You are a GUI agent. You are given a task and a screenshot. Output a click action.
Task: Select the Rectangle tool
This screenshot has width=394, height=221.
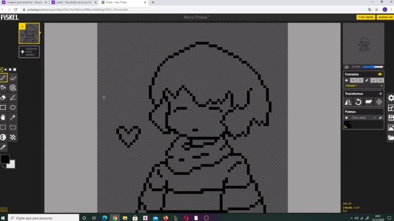[x=3, y=107]
